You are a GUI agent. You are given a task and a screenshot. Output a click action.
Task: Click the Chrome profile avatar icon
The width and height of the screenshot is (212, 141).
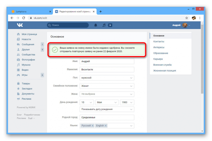pos(194,18)
